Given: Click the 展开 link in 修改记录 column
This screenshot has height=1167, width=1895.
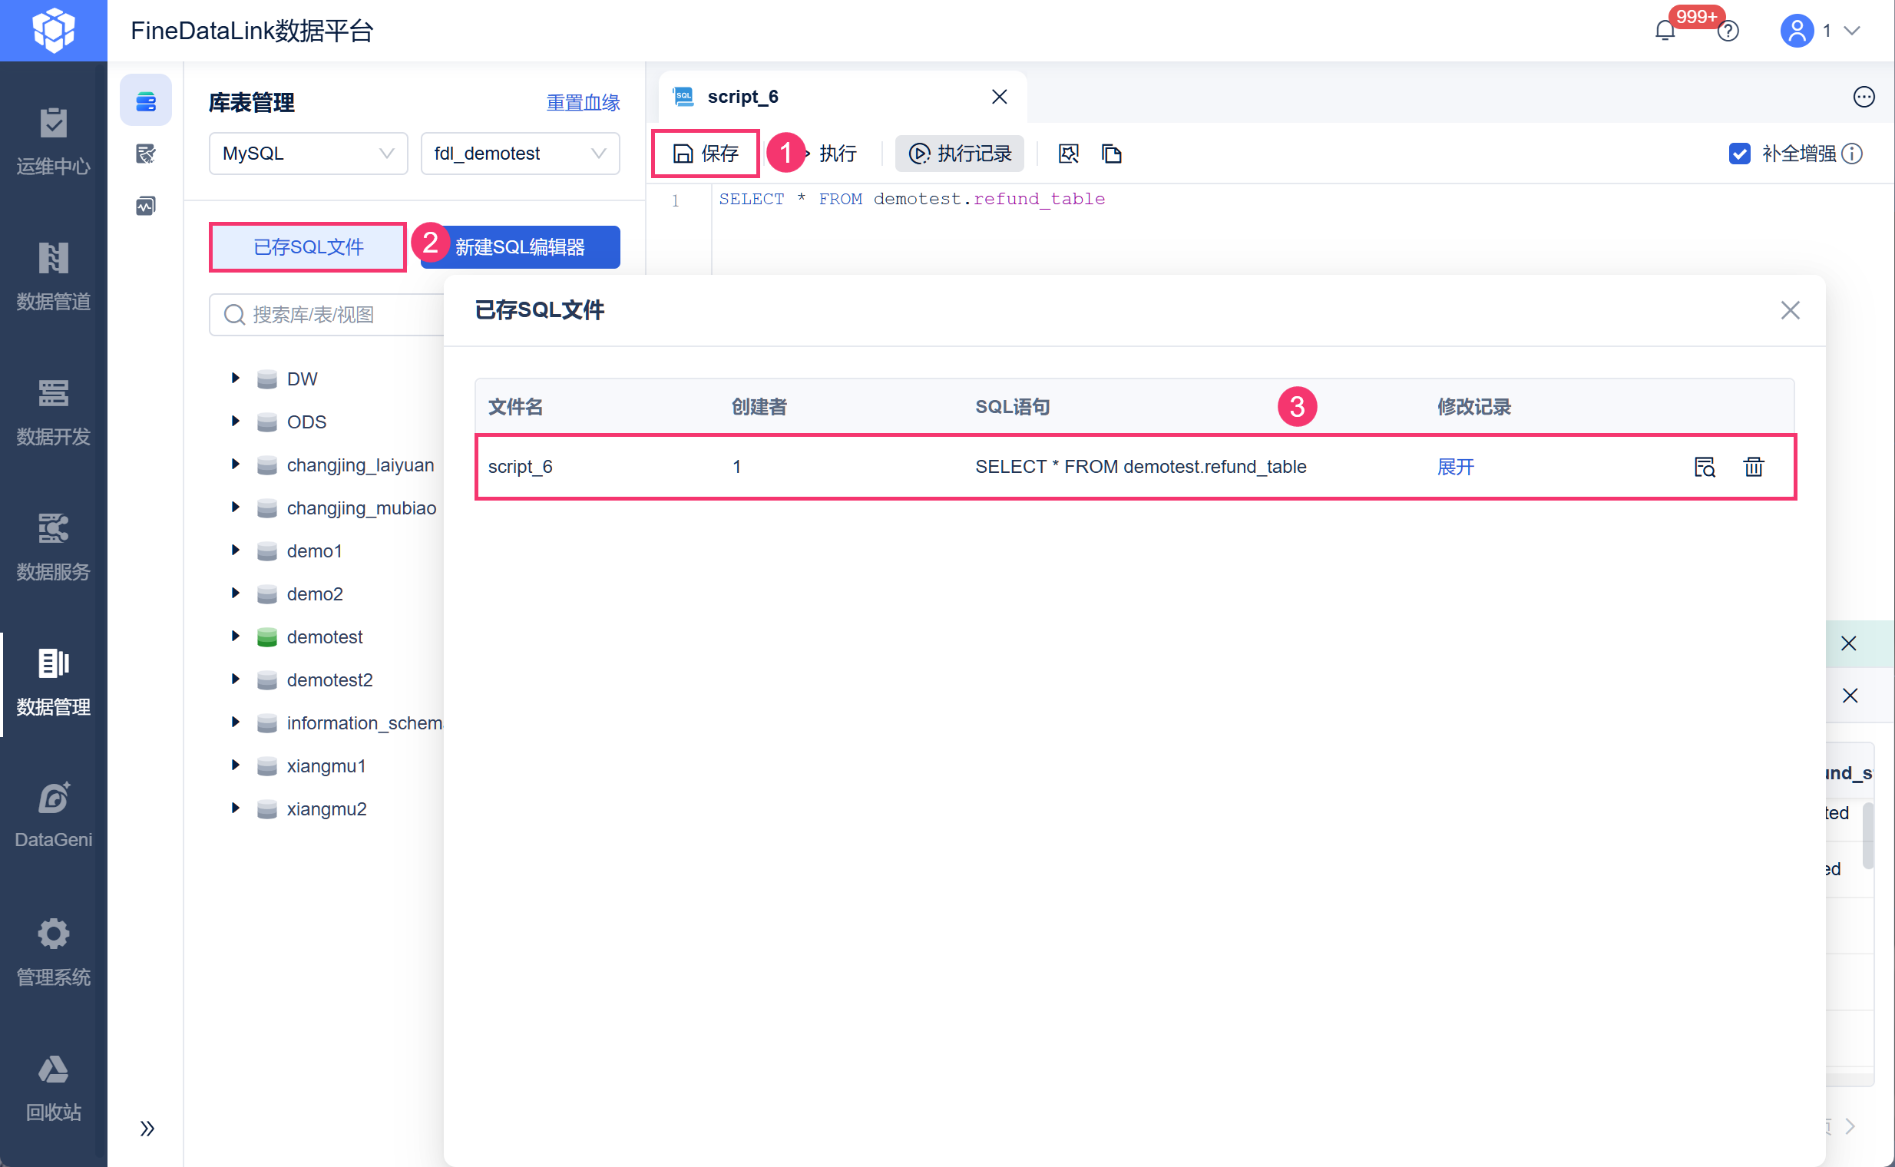Looking at the screenshot, I should [x=1455, y=467].
